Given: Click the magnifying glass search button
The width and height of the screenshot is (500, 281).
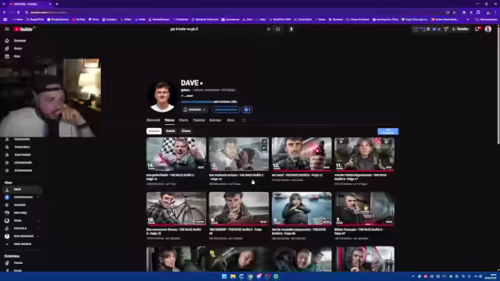Looking at the screenshot, I should click(278, 29).
